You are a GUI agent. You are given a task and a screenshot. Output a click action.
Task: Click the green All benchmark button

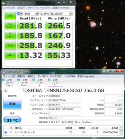tap(10, 16)
